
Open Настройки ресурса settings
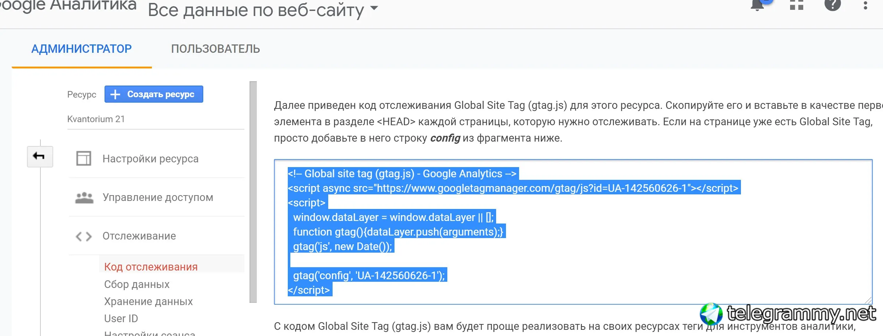[x=150, y=159]
